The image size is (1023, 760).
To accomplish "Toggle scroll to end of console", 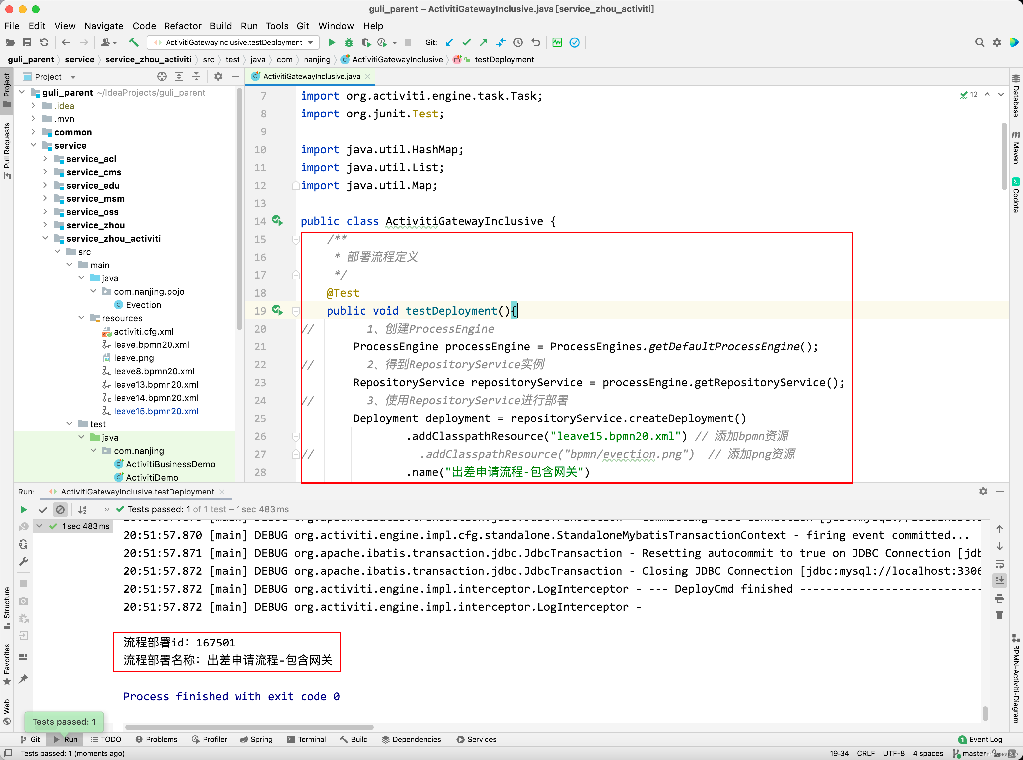I will tap(999, 580).
